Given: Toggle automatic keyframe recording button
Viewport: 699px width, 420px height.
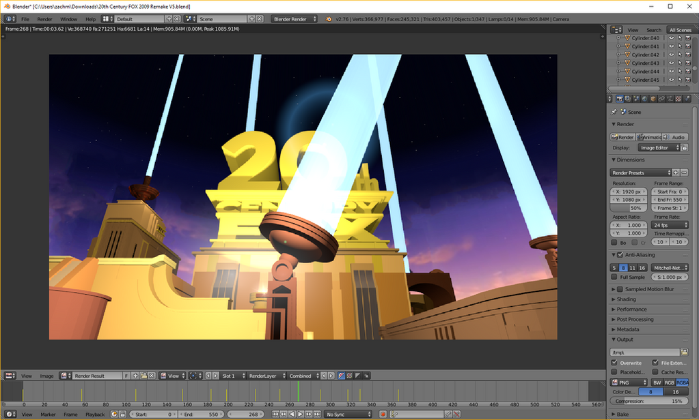Looking at the screenshot, I should click(x=383, y=415).
